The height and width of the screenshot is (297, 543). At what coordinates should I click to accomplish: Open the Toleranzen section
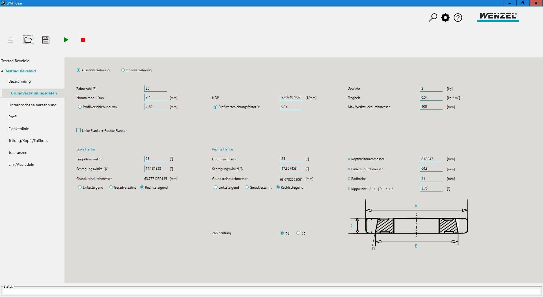click(x=18, y=152)
